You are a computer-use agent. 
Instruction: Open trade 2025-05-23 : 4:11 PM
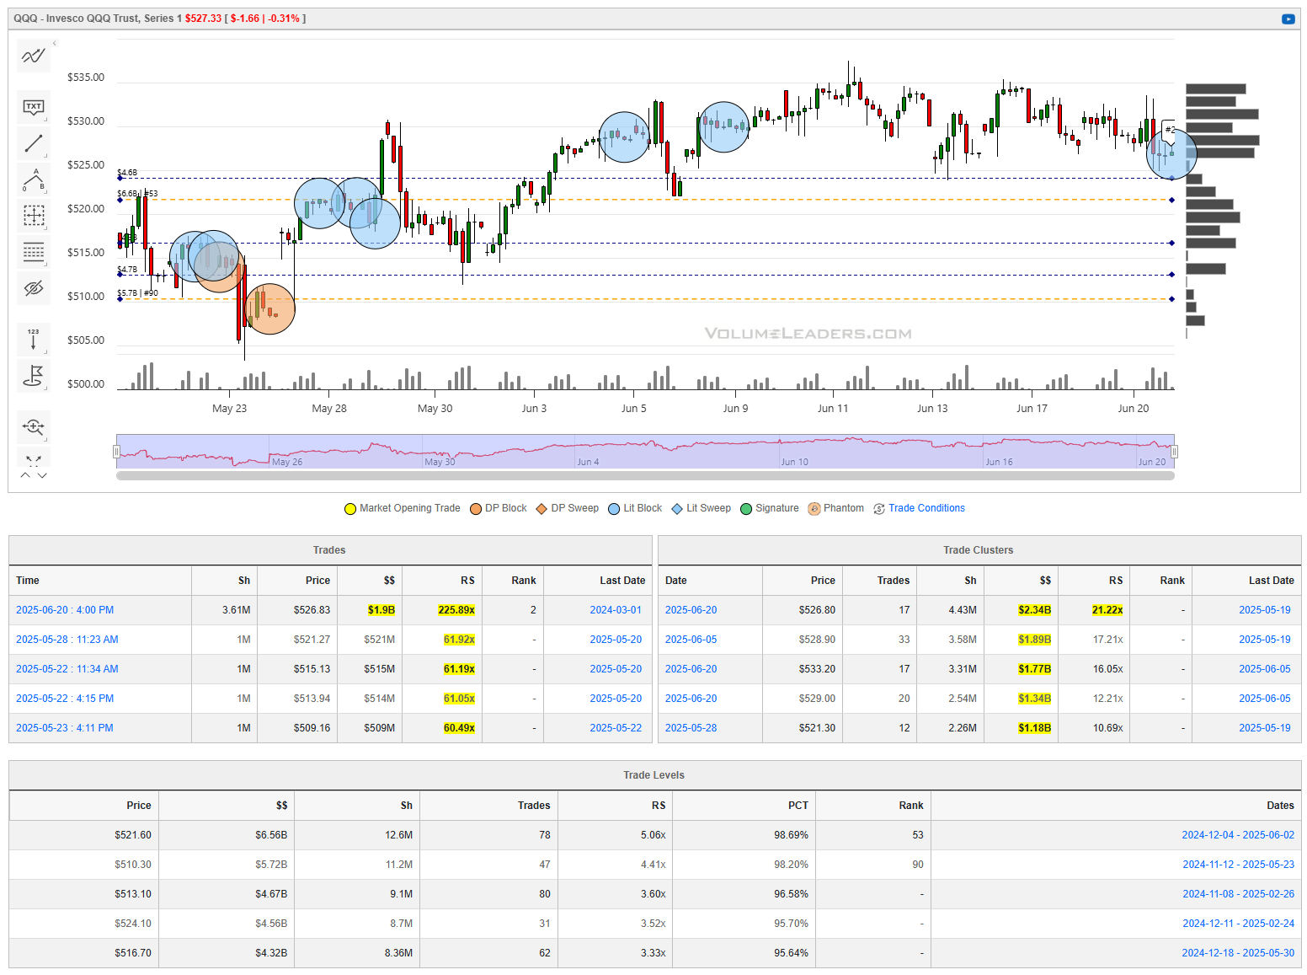click(65, 728)
